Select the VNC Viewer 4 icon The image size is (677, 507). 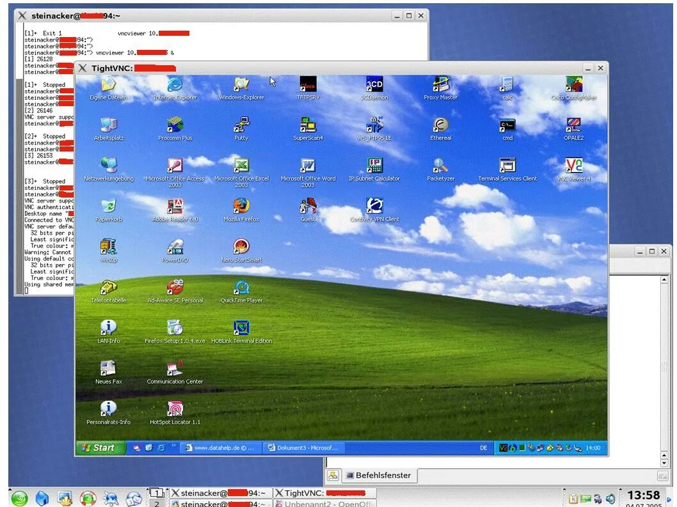[573, 166]
